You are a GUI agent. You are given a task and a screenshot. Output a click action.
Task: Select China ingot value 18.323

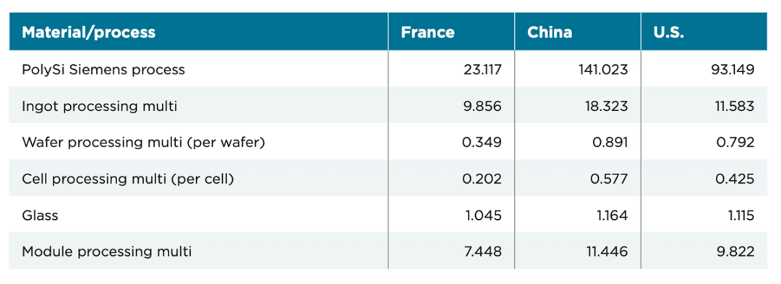point(606,106)
